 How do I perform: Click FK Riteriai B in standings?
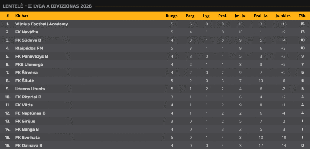point(28,97)
